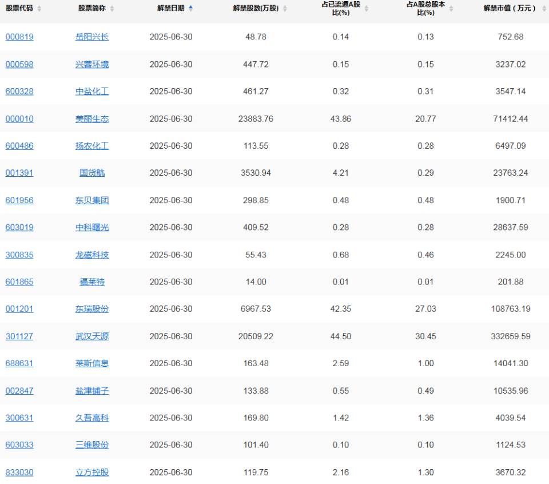
Task: Open 中盐化工 stock name link
Action: 92,92
